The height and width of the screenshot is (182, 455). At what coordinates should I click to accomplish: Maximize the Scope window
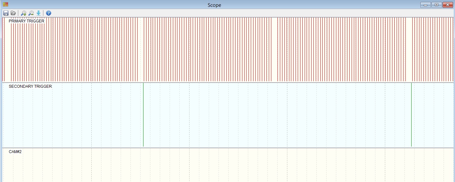[x=436, y=5]
